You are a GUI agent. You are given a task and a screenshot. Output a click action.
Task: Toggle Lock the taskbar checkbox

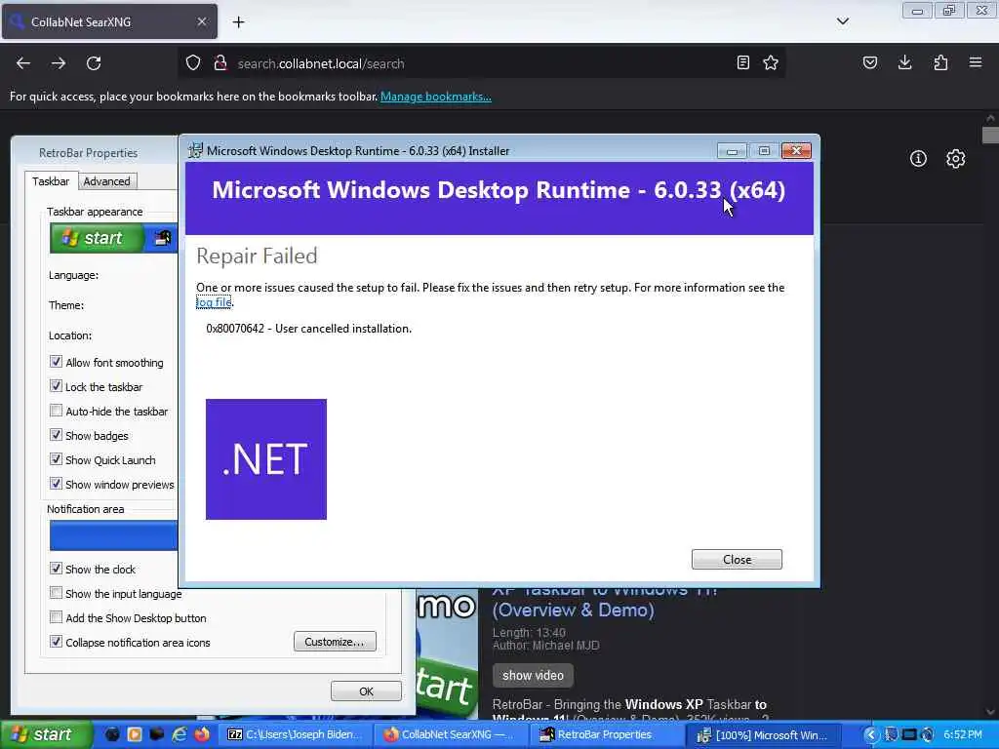[56, 386]
